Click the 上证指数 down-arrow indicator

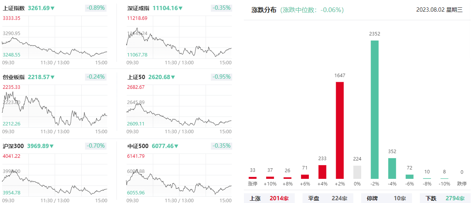(x=53, y=8)
